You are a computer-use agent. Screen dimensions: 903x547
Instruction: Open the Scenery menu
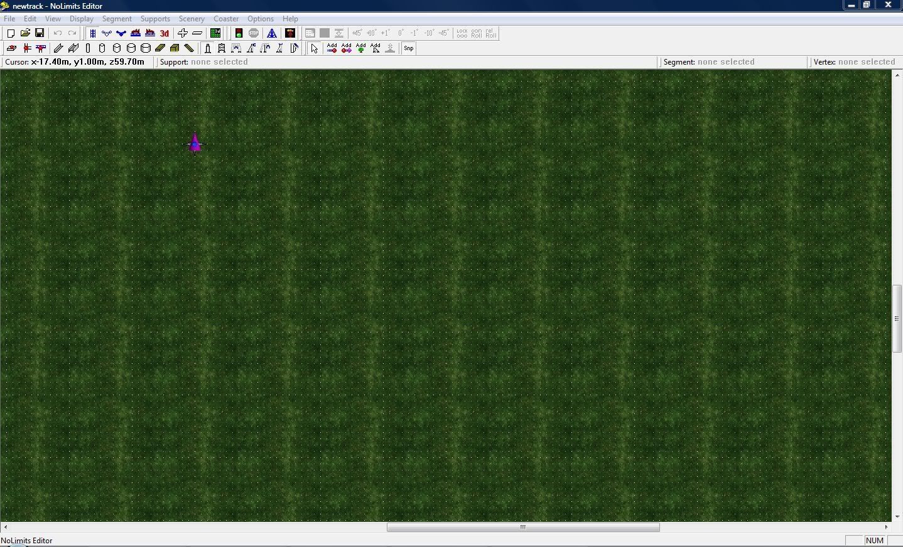click(x=192, y=19)
